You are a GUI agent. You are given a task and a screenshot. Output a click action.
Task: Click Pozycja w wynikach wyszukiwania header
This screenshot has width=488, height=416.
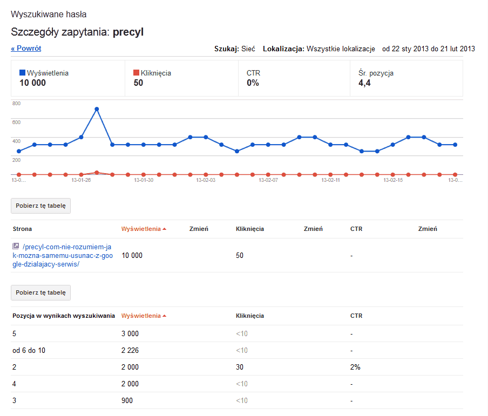pos(64,316)
